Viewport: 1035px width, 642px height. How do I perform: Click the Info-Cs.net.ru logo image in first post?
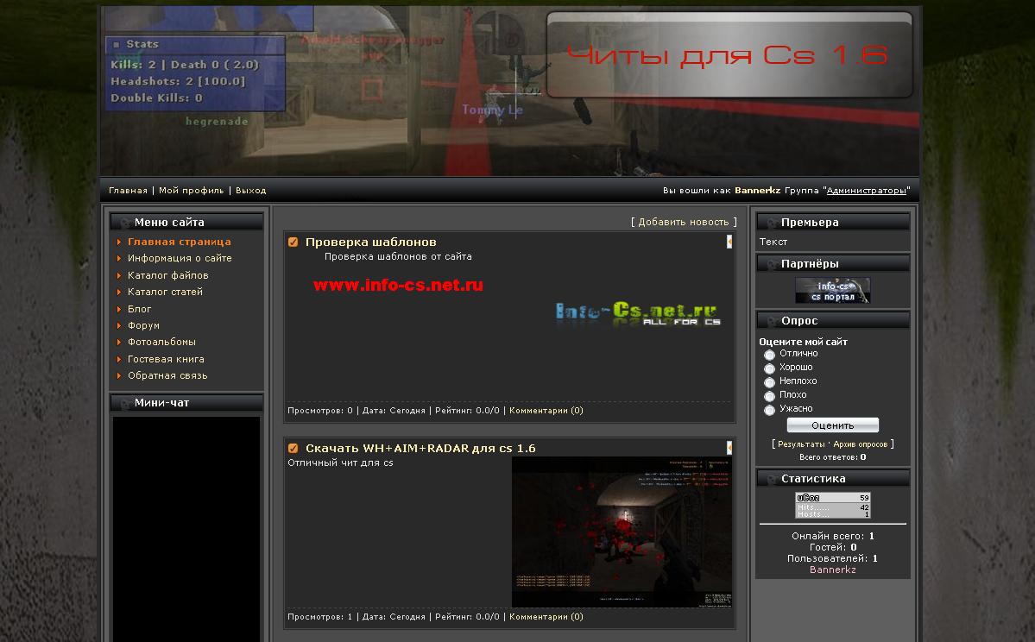pyautogui.click(x=638, y=314)
